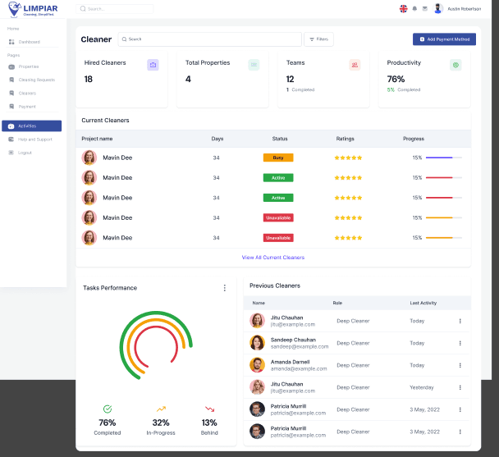Click the Cleaner search input field
Viewport: 499px width, 457px height.
210,39
